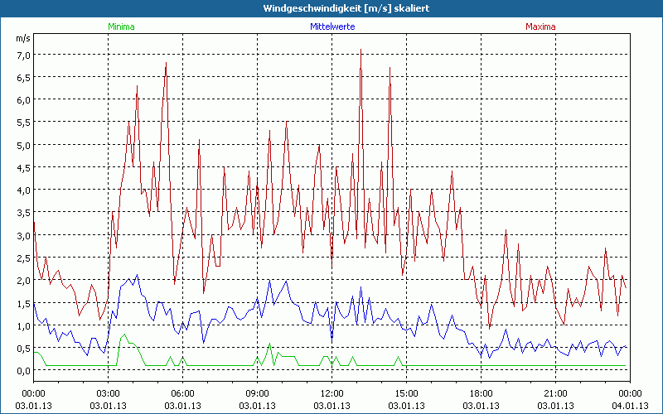Click the 12:00 time axis label
Image resolution: width=663 pixels, height=414 pixels.
pyautogui.click(x=331, y=392)
